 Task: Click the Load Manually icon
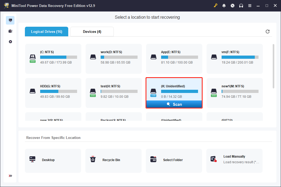point(214,159)
